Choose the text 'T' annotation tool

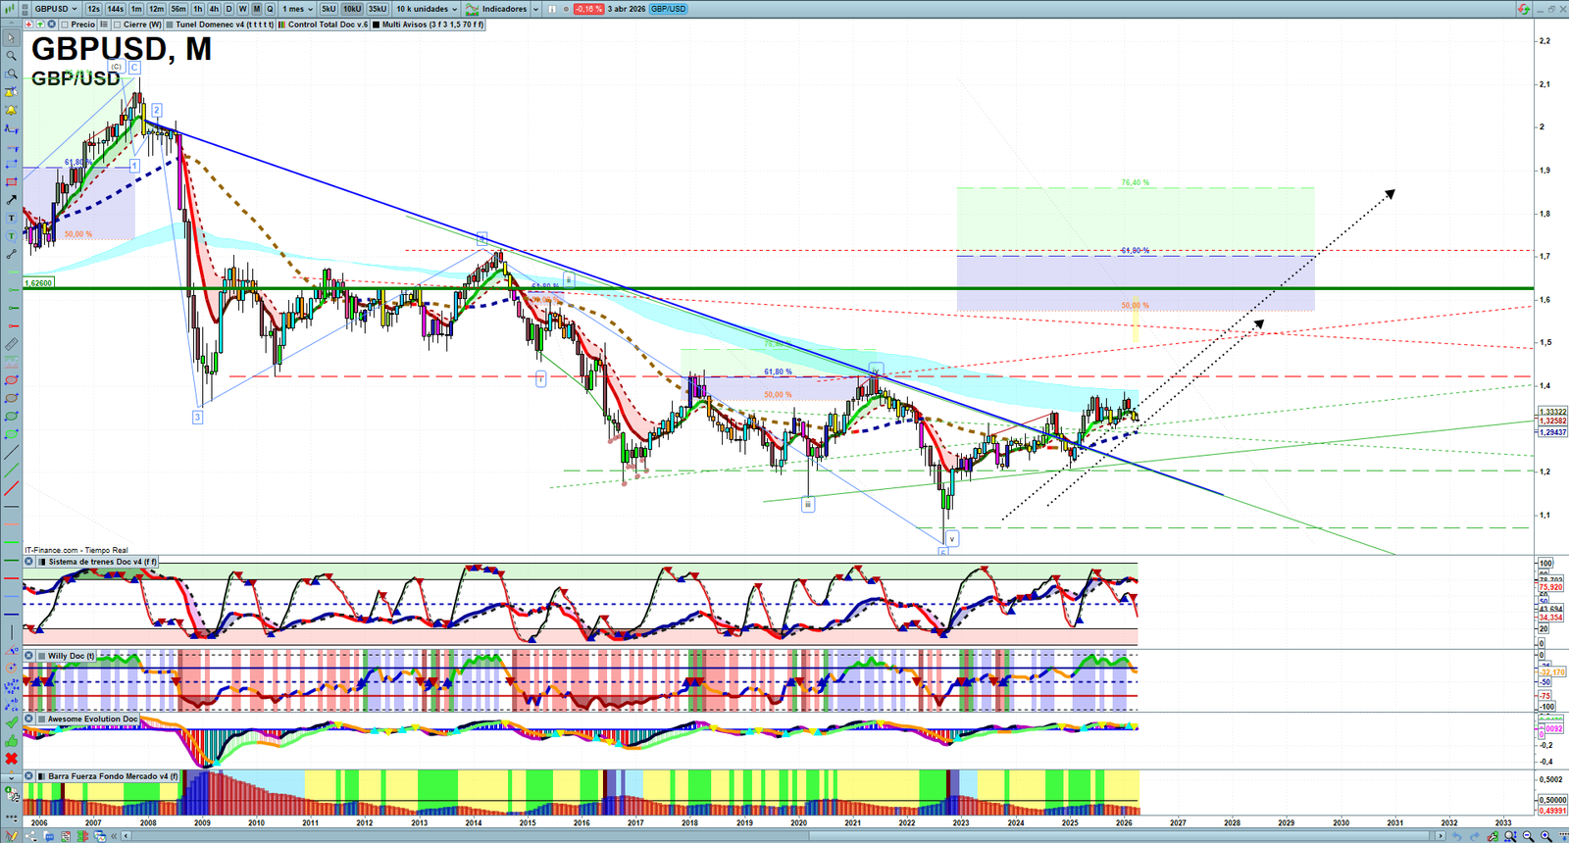pos(12,219)
